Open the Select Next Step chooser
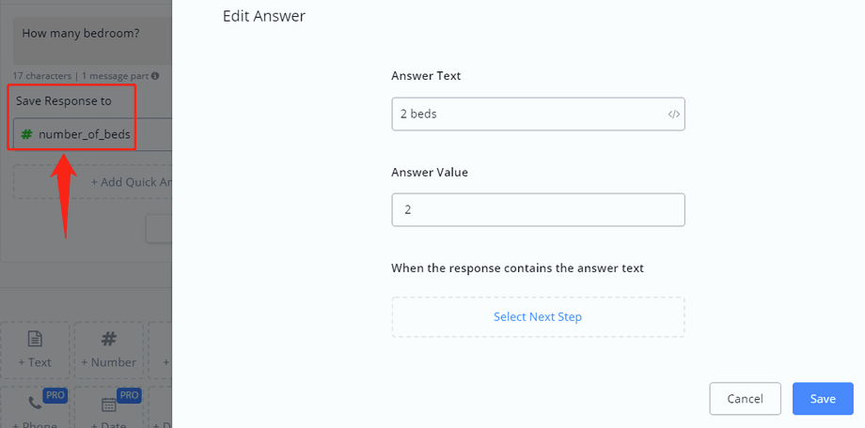 pyautogui.click(x=538, y=317)
